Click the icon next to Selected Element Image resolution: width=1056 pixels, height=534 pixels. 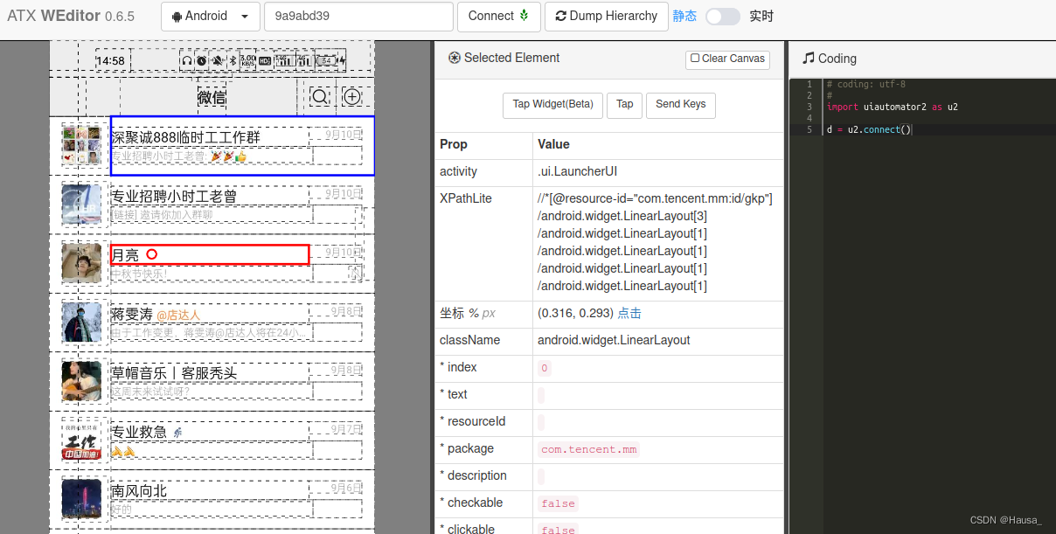(x=455, y=58)
